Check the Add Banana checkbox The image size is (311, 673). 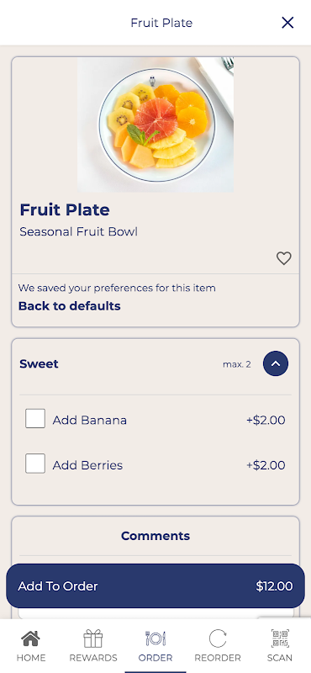click(35, 418)
